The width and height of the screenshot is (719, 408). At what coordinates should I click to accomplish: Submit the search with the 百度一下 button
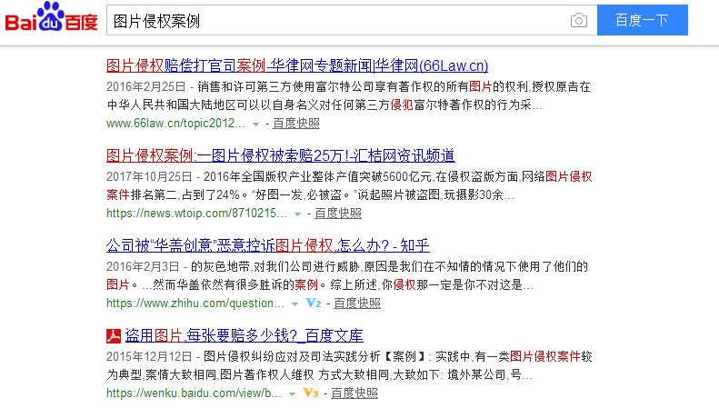[643, 20]
